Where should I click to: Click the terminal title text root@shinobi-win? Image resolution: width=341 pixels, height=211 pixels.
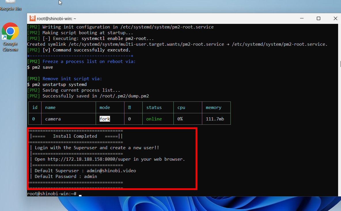click(x=56, y=18)
